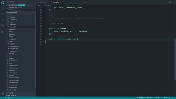
Task: Open Manage gear at bottom of activity bar
Action: (x=2, y=94)
